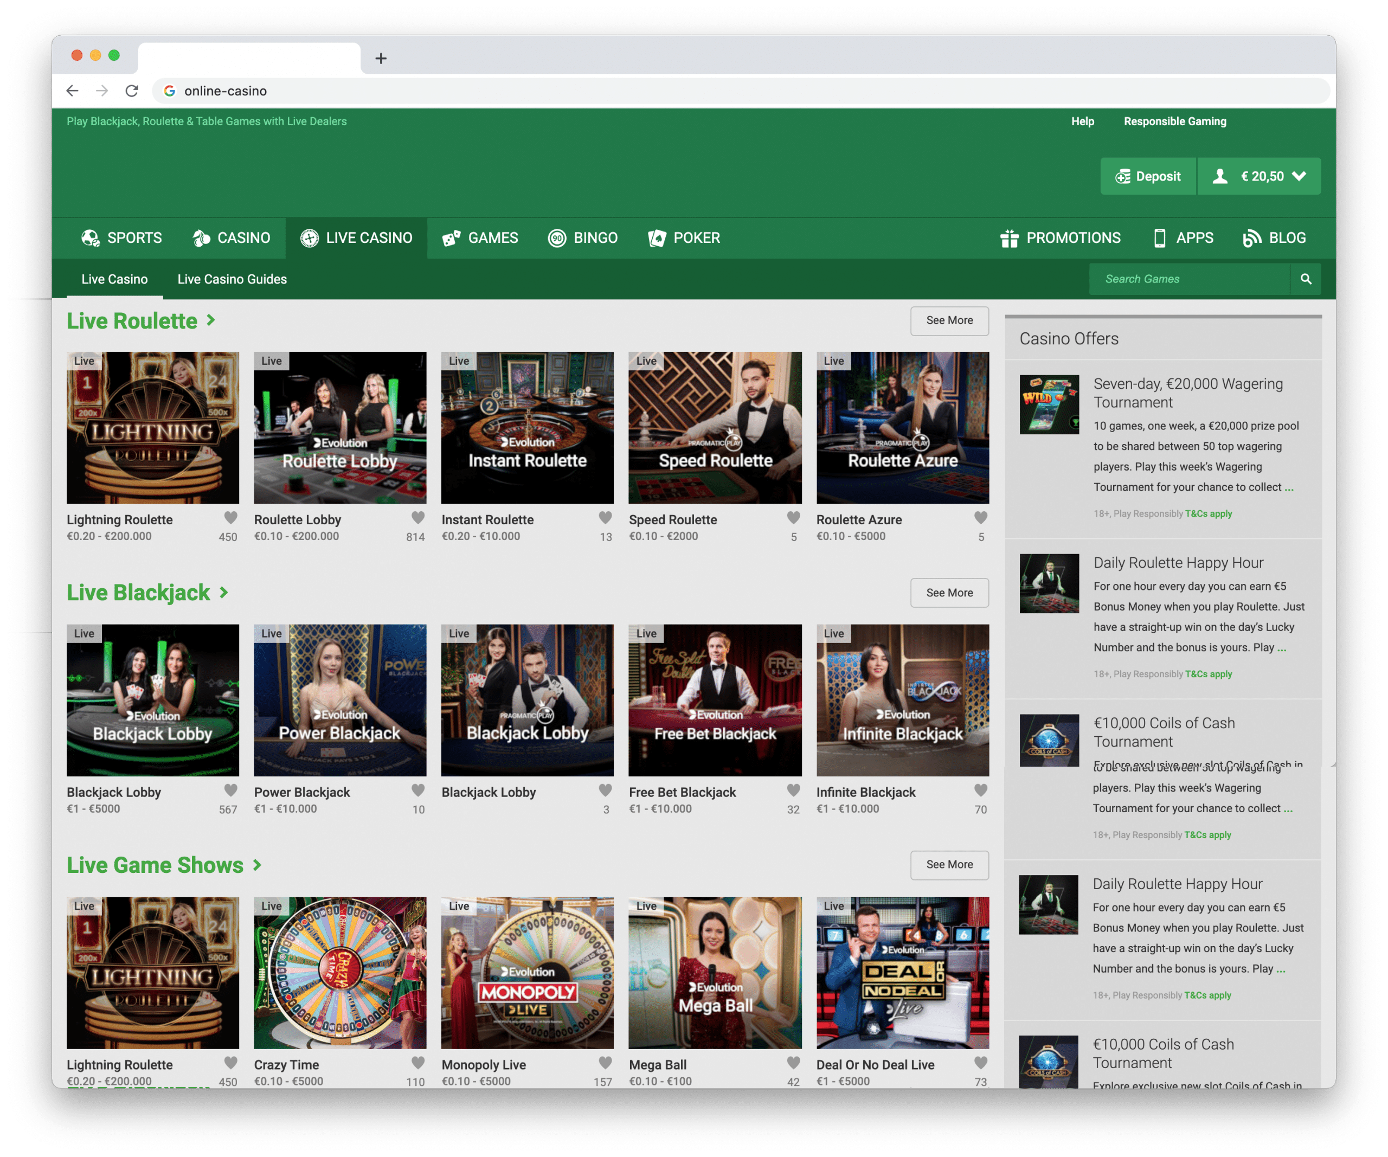The width and height of the screenshot is (1388, 1157).
Task: Favorite Infinite Blackjack with heart
Action: click(x=981, y=789)
